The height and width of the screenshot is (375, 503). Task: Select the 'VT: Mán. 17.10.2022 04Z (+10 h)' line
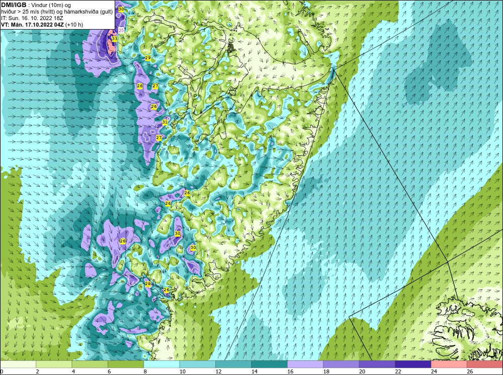pos(42,25)
